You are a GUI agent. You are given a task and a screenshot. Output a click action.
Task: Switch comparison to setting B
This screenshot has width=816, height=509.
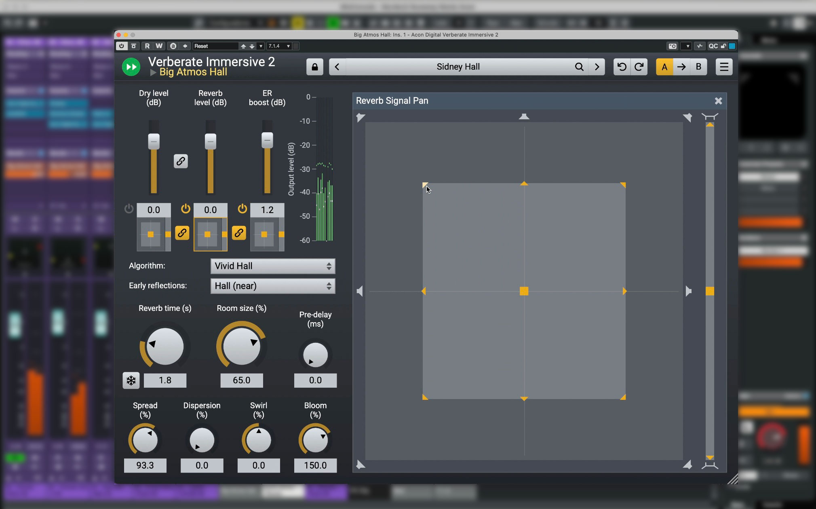coord(699,67)
